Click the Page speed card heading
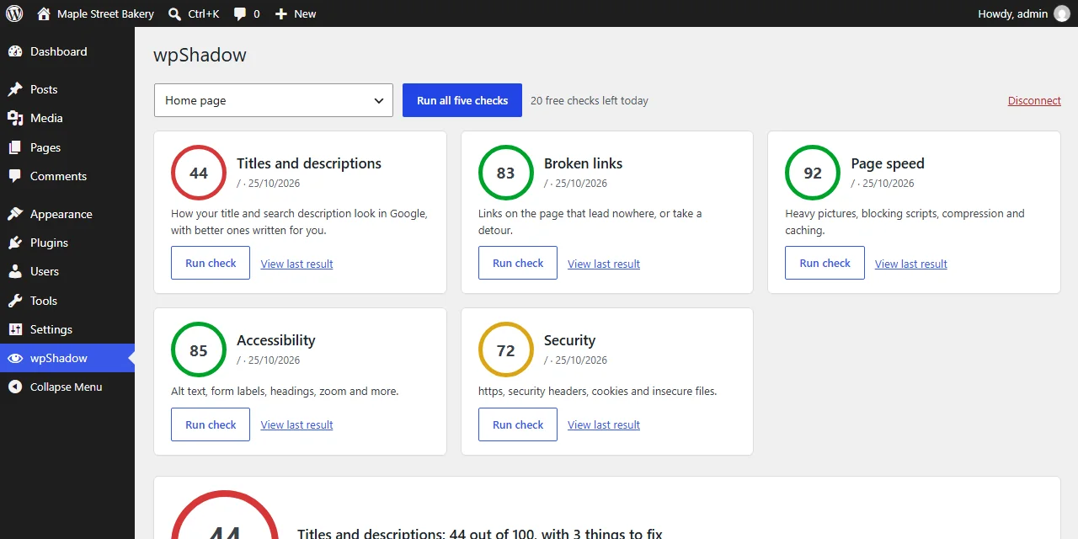 pyautogui.click(x=888, y=163)
